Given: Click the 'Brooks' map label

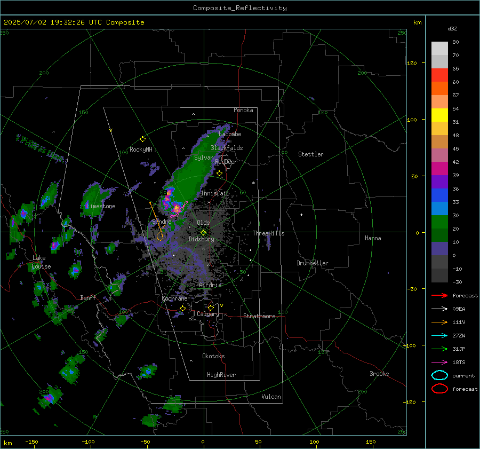Looking at the screenshot, I should point(379,374).
